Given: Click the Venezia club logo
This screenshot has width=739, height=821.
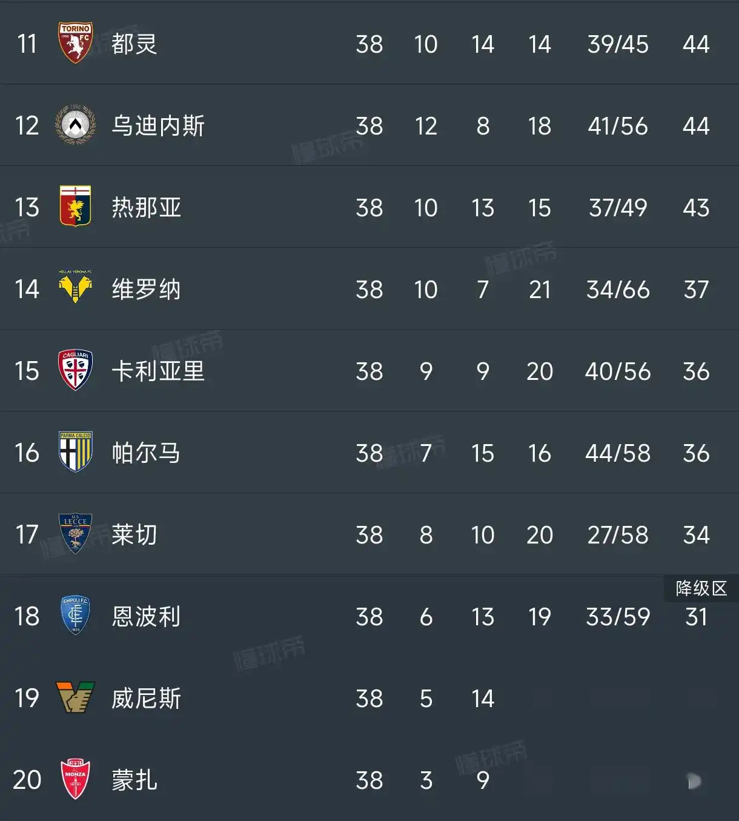Looking at the screenshot, I should (x=75, y=697).
